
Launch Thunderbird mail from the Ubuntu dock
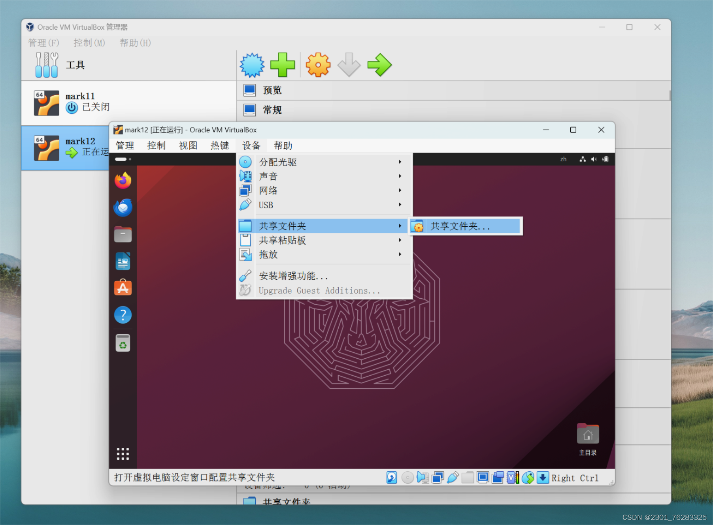pos(123,207)
